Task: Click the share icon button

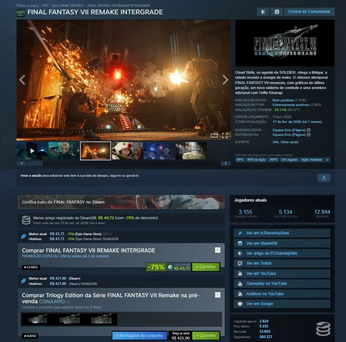Action: pos(324,178)
